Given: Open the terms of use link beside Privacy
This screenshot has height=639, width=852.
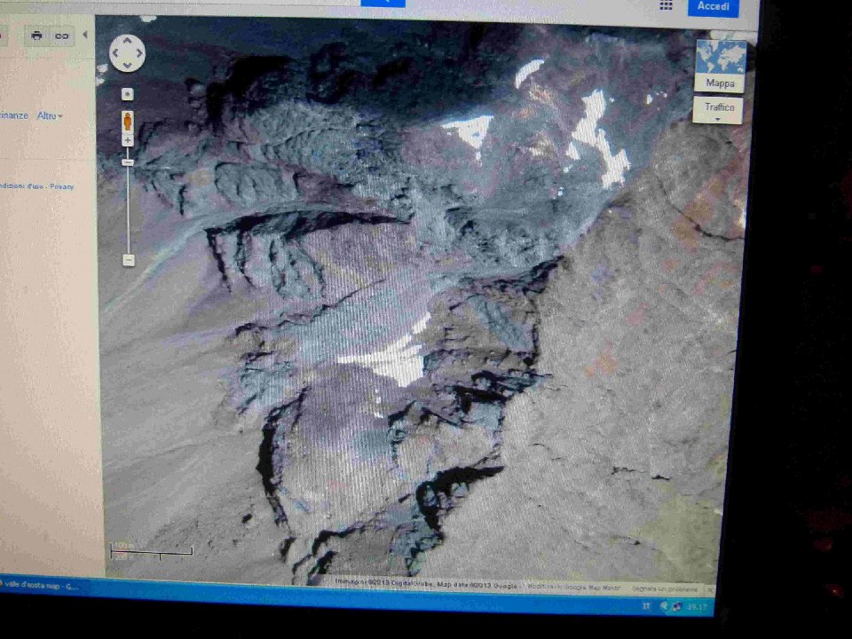Looking at the screenshot, I should pos(21,185).
